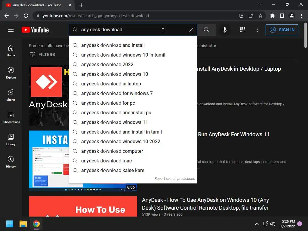Select 'anydesk download kaise kare' suggestion
Viewport: 308px width, 231px height.
pos(133,170)
